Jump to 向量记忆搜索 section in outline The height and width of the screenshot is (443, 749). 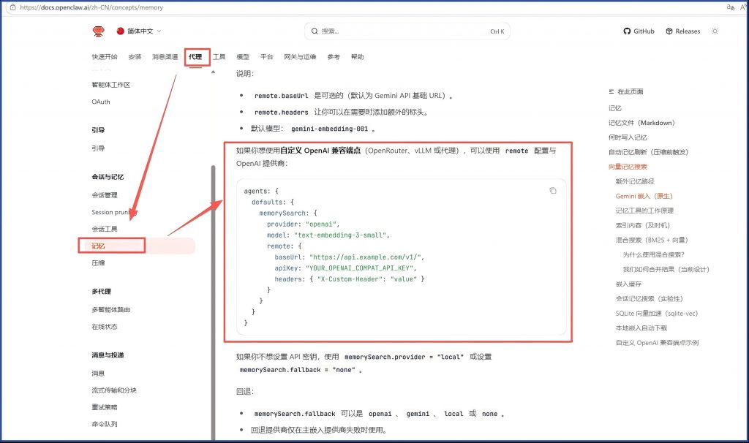[x=628, y=167]
